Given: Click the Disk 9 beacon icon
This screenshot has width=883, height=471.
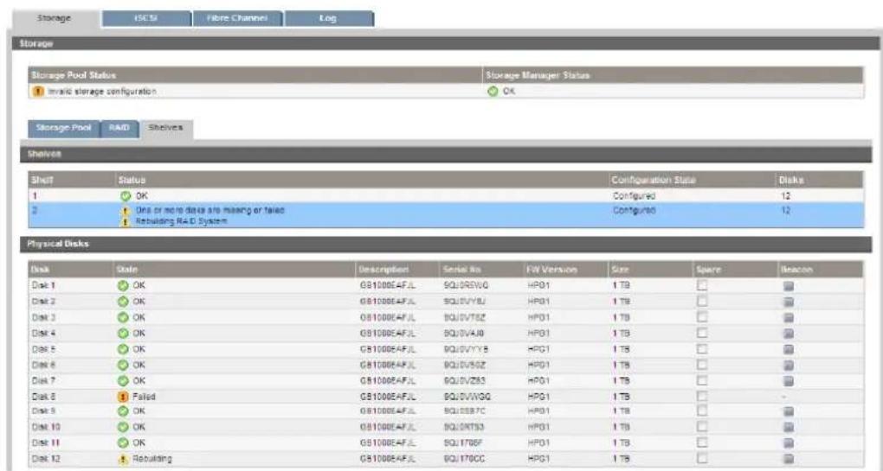Looking at the screenshot, I should (x=789, y=411).
